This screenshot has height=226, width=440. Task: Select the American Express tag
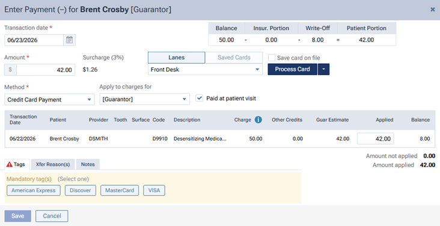34,191
